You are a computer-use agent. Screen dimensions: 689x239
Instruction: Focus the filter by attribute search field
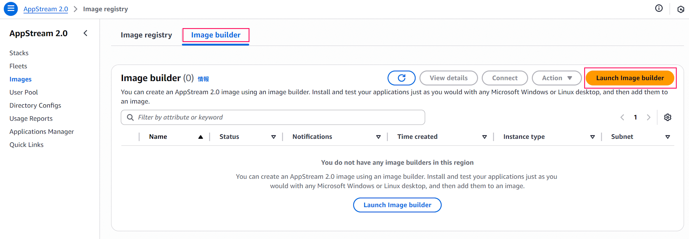point(273,117)
